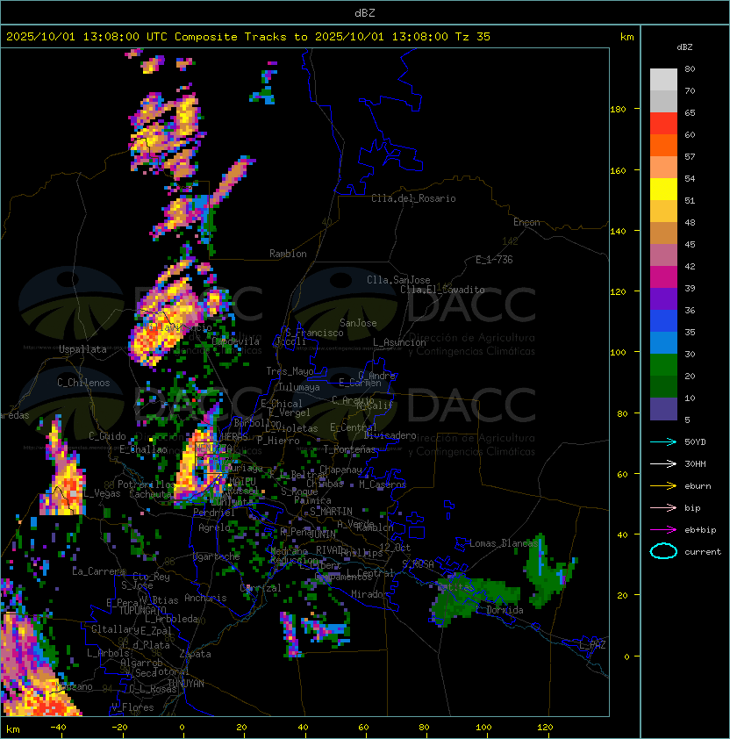Click the Lomas_Blancas label
730x739 pixels.
coord(504,543)
